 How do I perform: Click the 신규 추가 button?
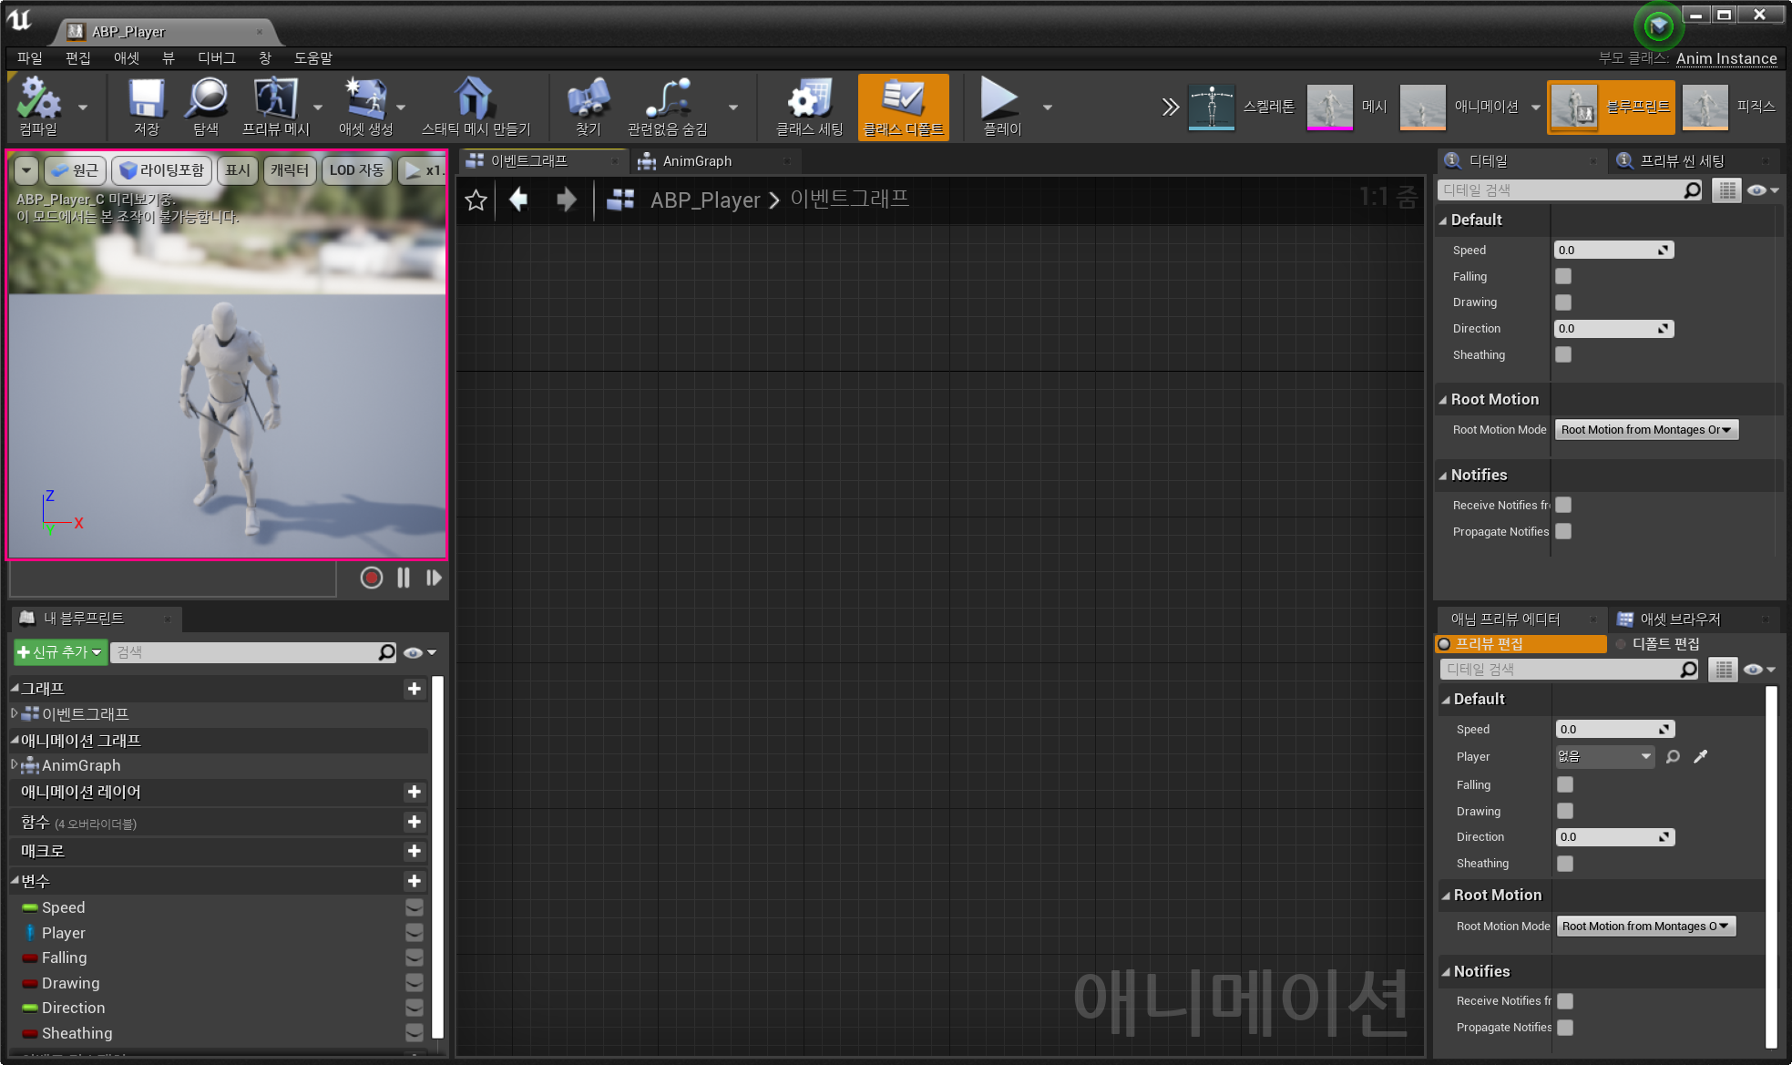click(x=60, y=652)
